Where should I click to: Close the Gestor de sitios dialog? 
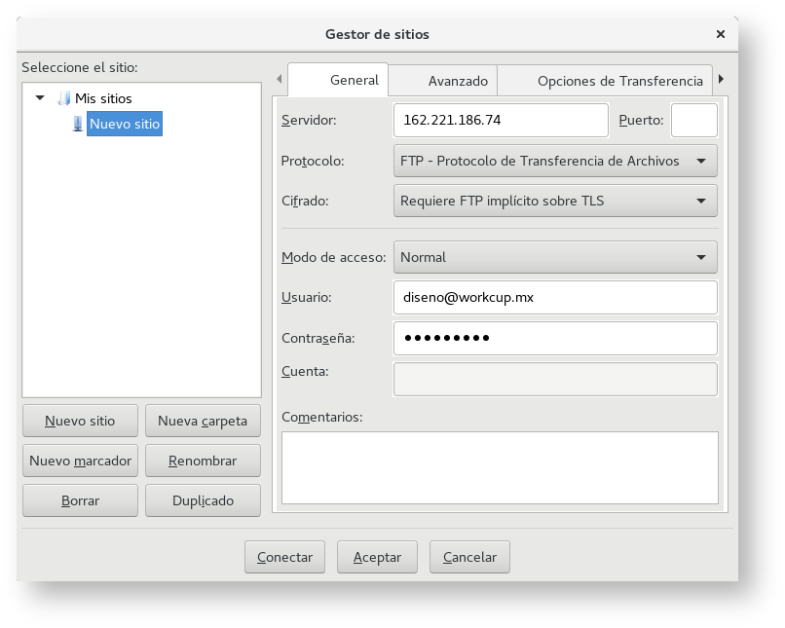pyautogui.click(x=720, y=34)
